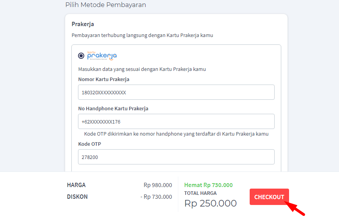This screenshot has height=219, width=339.
Task: Focus the Nomor Kartu Prakerja input field
Action: tap(176, 92)
